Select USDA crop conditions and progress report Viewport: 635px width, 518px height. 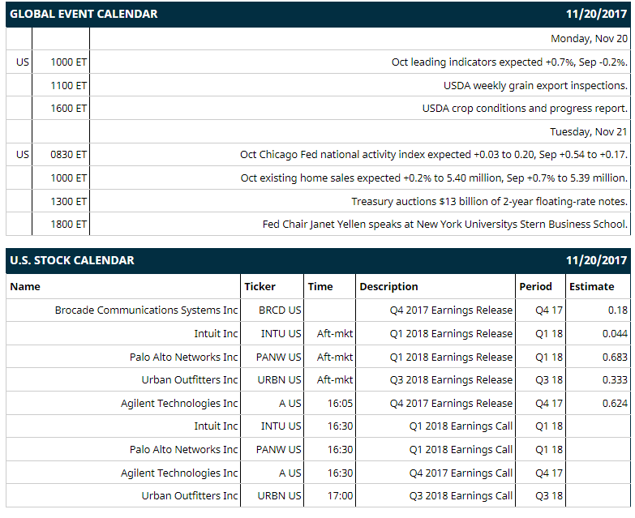coord(525,109)
